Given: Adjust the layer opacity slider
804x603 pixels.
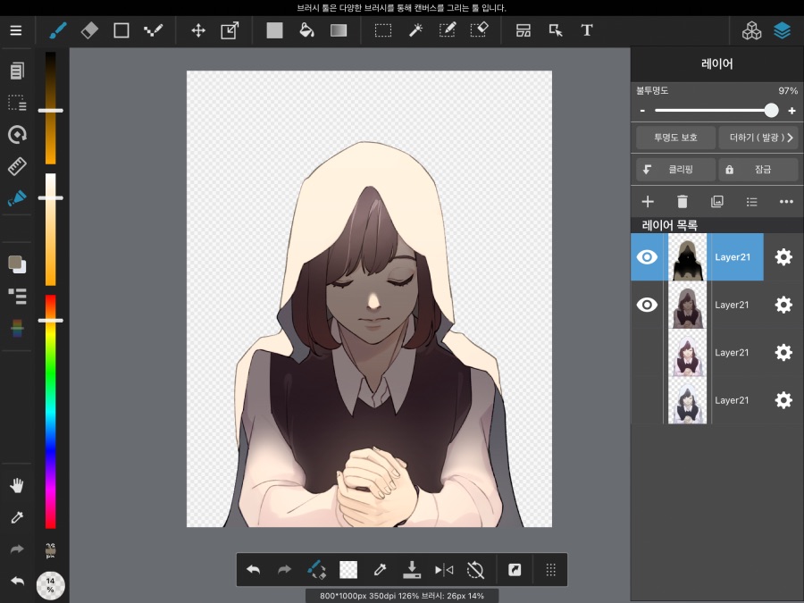Looking at the screenshot, I should click(771, 110).
